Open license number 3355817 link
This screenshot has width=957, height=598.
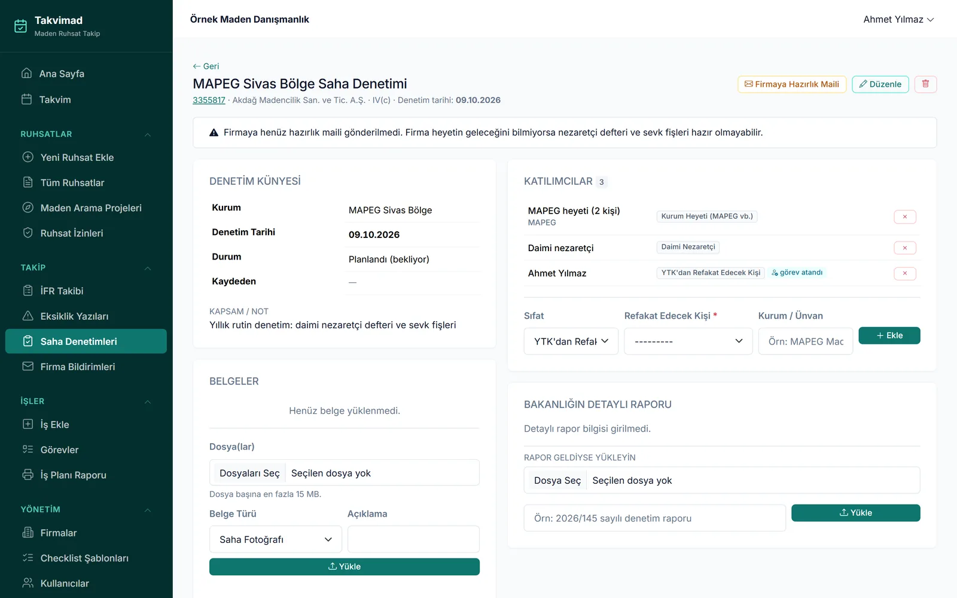pyautogui.click(x=209, y=100)
